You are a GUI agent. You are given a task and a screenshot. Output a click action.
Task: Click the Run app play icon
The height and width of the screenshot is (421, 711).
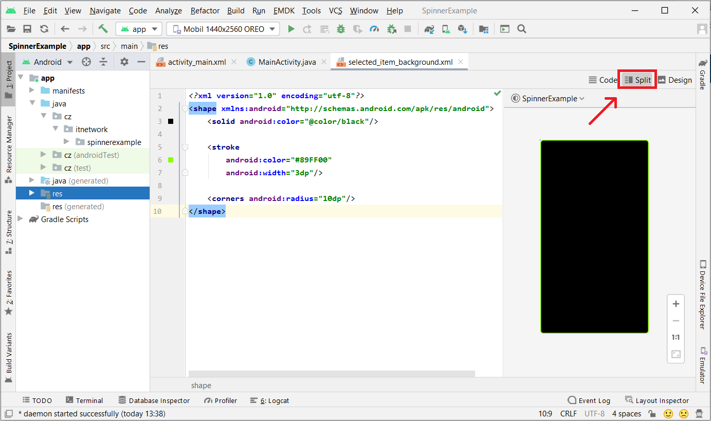291,29
